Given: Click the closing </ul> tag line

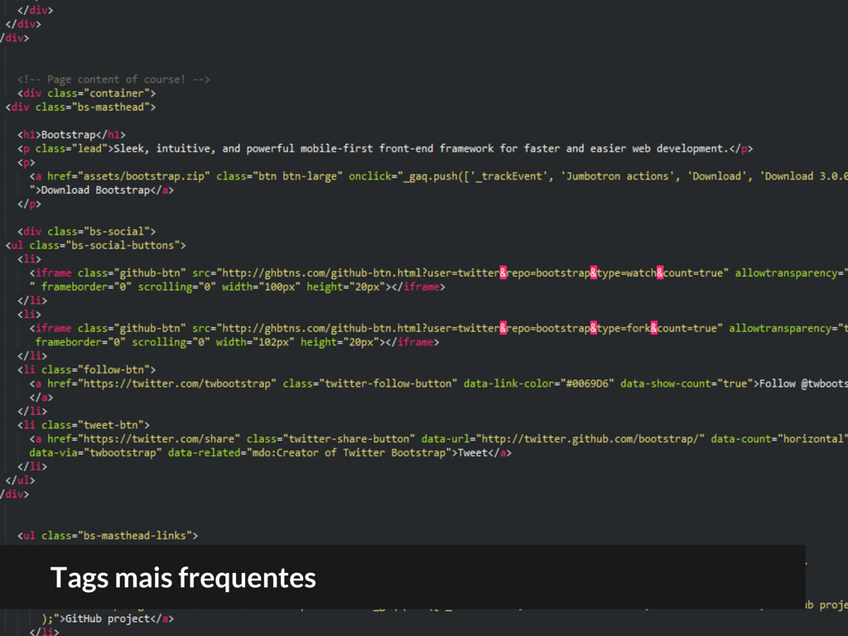Looking at the screenshot, I should click(20, 480).
